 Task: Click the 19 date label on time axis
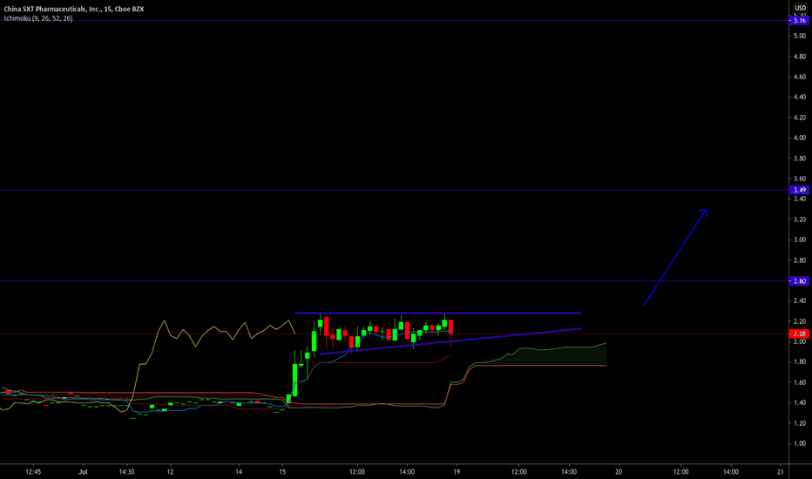pos(457,472)
